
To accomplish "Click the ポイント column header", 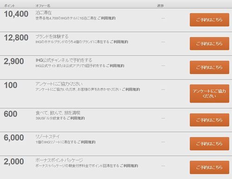I will coord(9,6).
